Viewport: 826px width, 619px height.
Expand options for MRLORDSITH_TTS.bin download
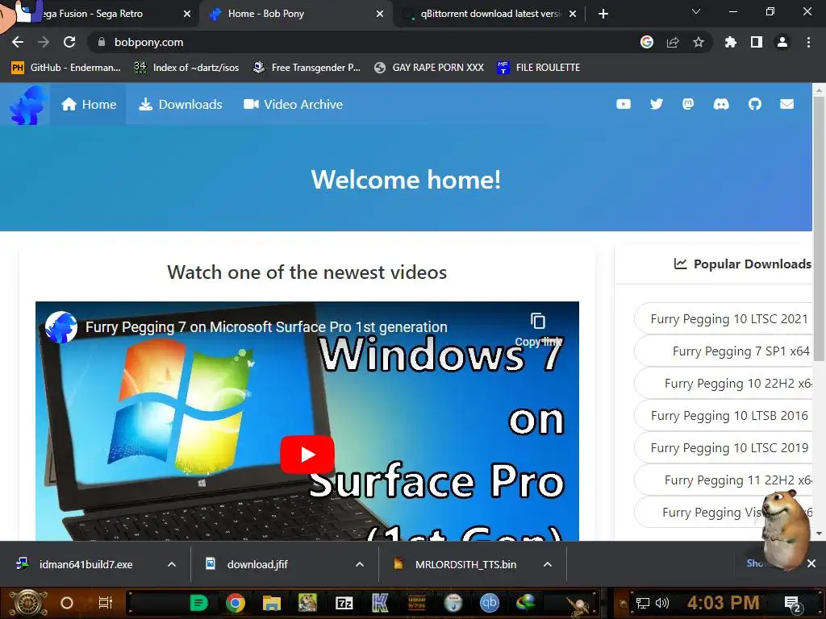(548, 564)
